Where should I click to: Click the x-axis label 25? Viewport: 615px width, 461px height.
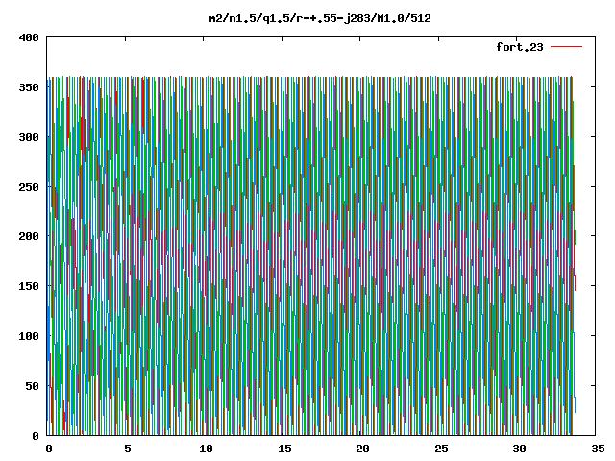[x=441, y=449]
